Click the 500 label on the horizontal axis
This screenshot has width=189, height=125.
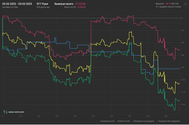click(93, 116)
